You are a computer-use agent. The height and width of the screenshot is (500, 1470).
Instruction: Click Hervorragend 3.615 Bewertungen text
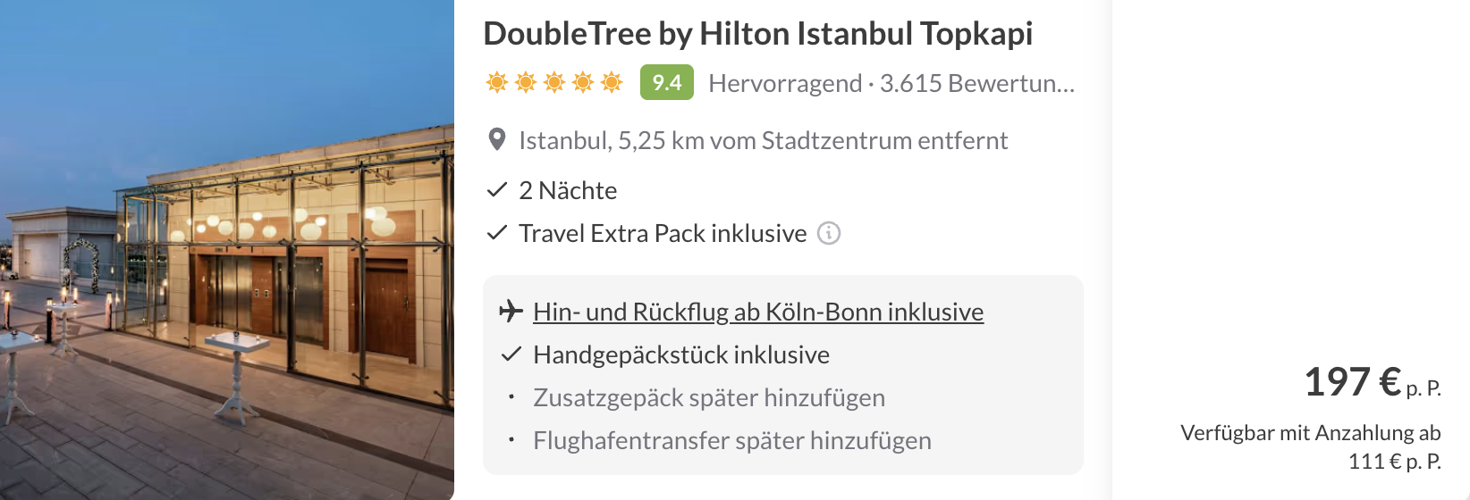pos(891,84)
